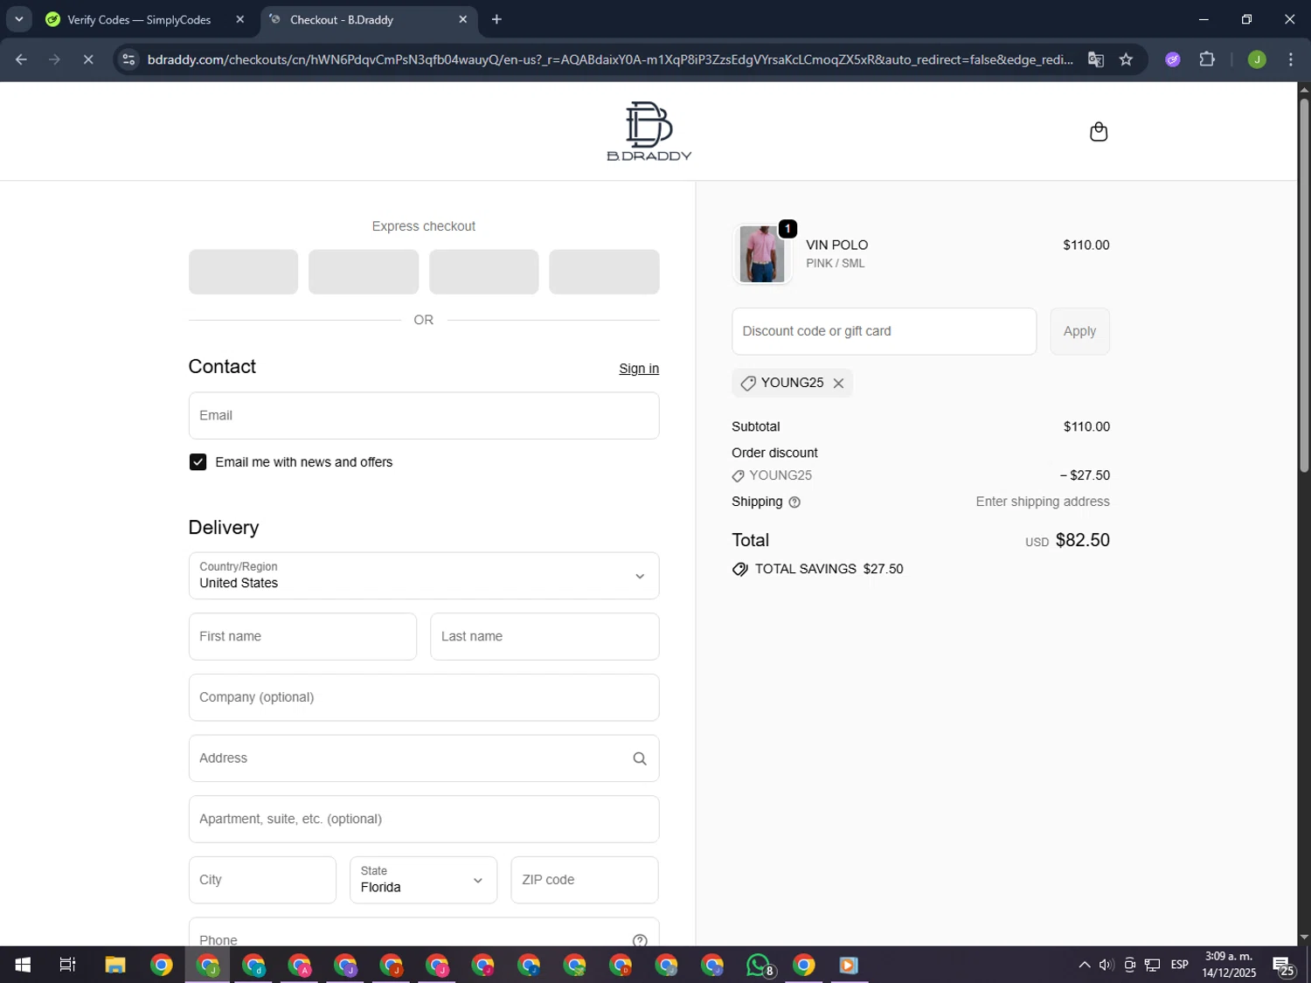Click the Sign in link

[639, 369]
